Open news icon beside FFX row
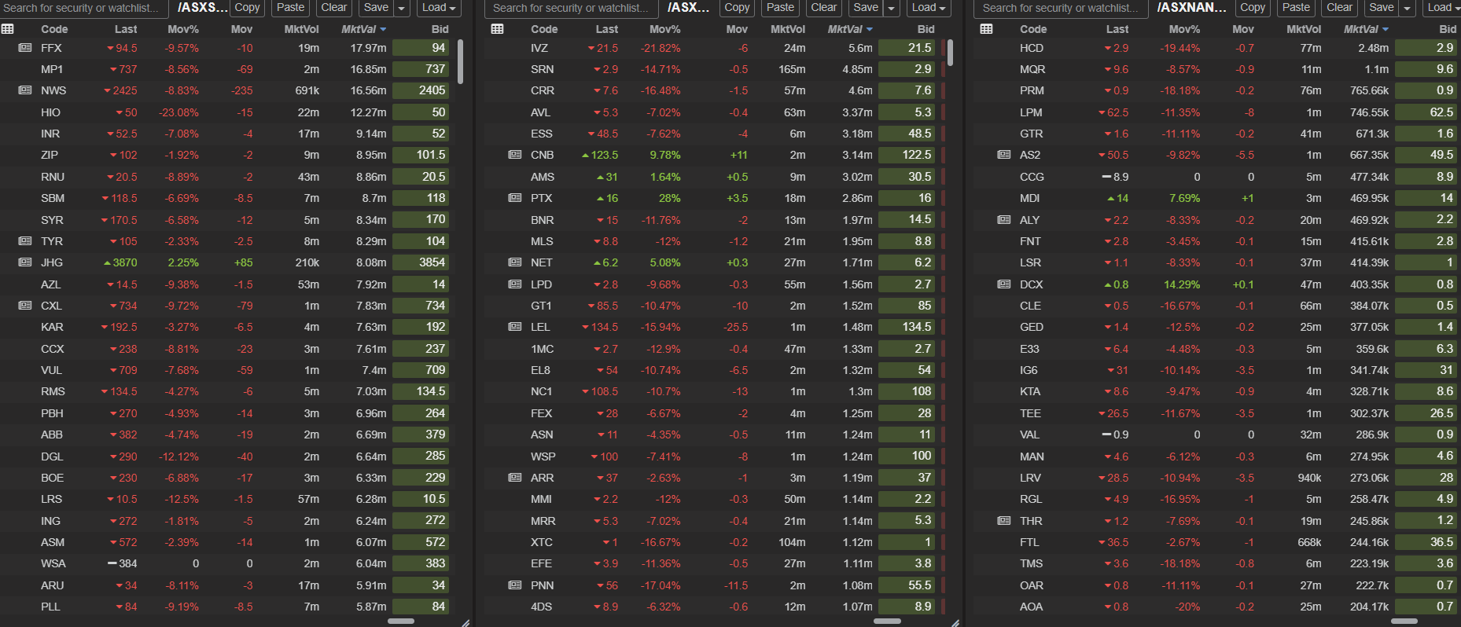The height and width of the screenshot is (627, 1461). point(25,48)
